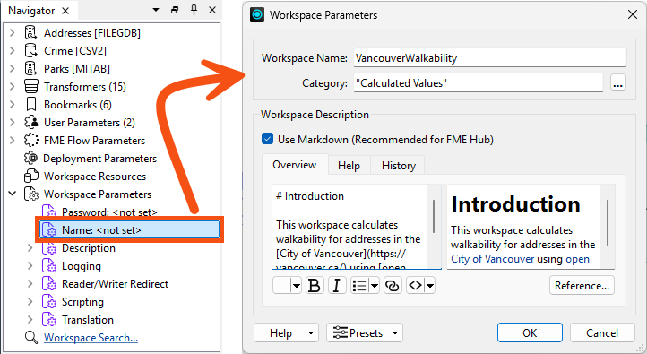Expand the Logging node
Screen dimensions: 647x354
click(x=30, y=266)
